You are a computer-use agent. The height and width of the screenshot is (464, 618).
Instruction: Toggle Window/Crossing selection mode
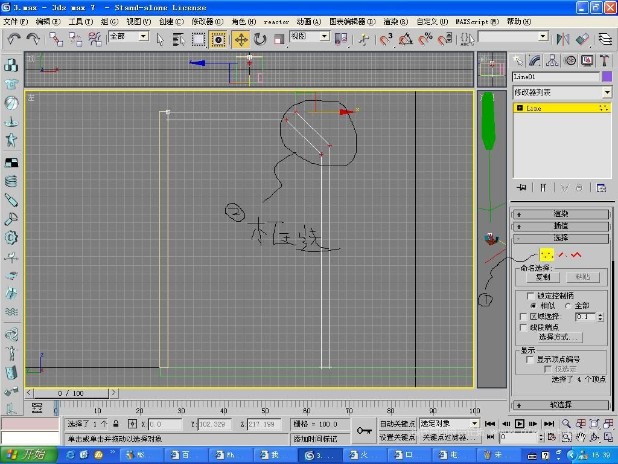[218, 39]
